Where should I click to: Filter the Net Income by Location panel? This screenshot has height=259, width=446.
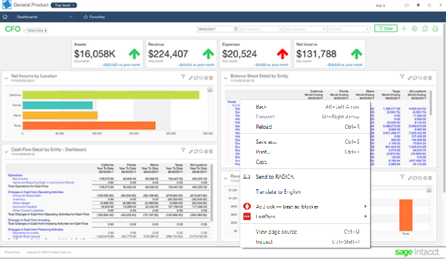[x=183, y=77]
